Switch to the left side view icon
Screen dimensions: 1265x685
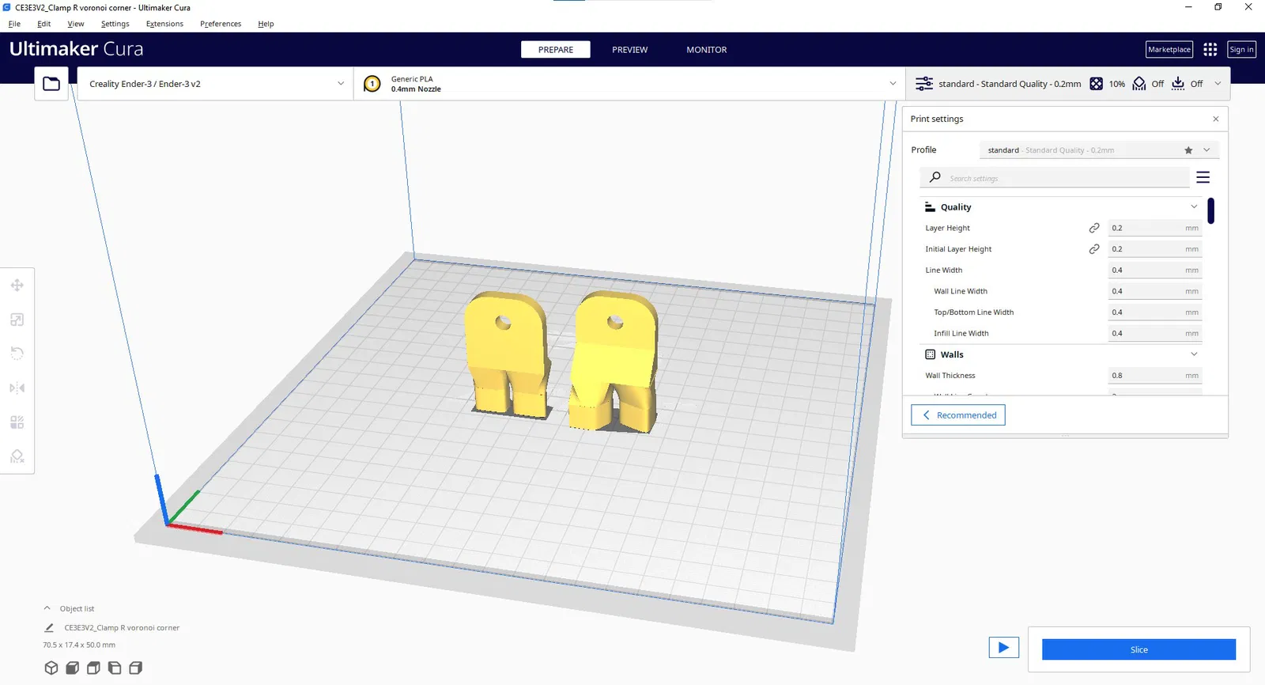tap(115, 668)
